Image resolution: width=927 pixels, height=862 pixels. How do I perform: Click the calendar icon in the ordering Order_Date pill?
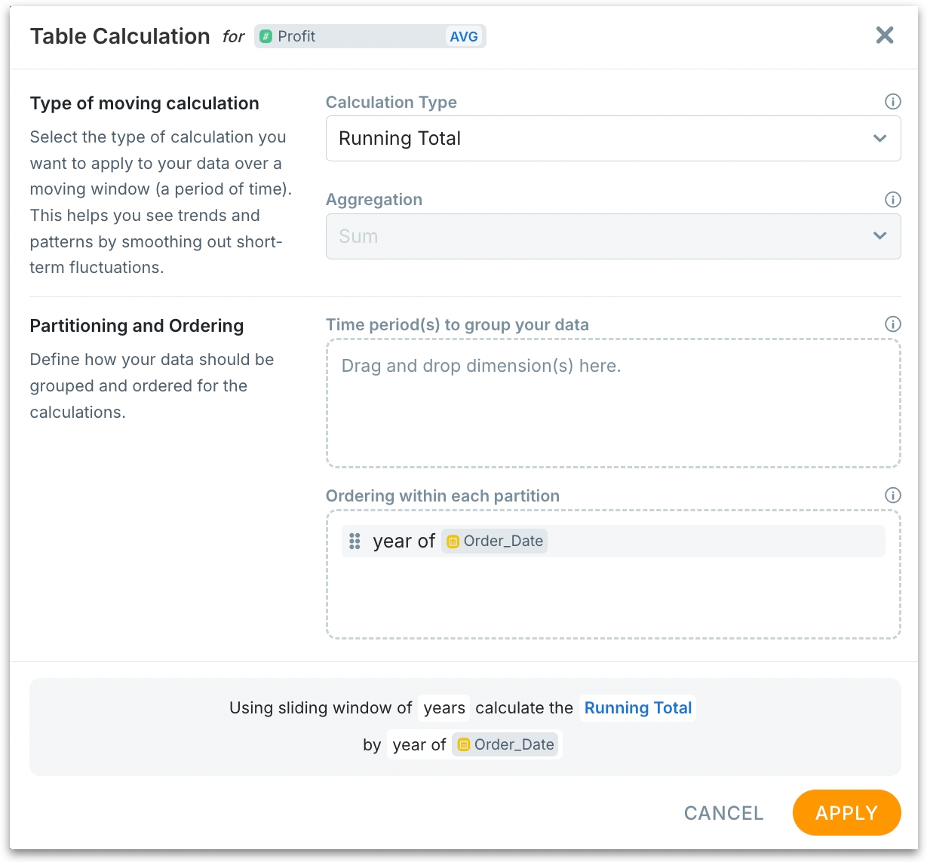[453, 541]
